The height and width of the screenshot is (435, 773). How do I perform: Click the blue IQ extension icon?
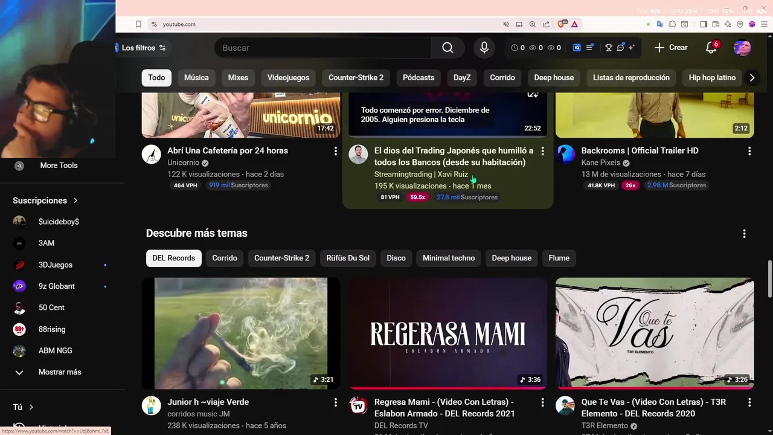point(577,48)
